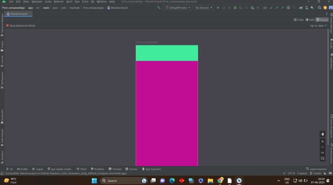Screen dimensions: 333x185
Task: Switch editor to Split view
Action: tap(310, 20)
